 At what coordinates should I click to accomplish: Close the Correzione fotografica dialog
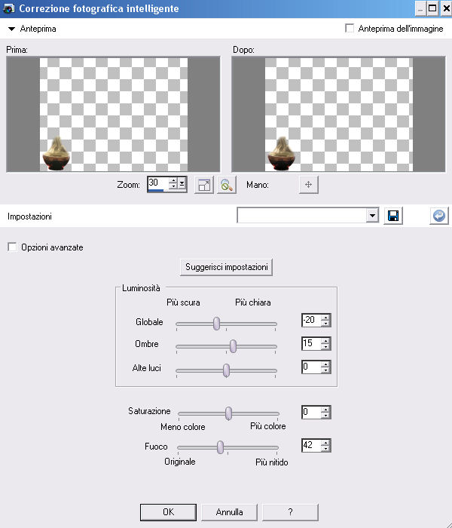point(446,8)
